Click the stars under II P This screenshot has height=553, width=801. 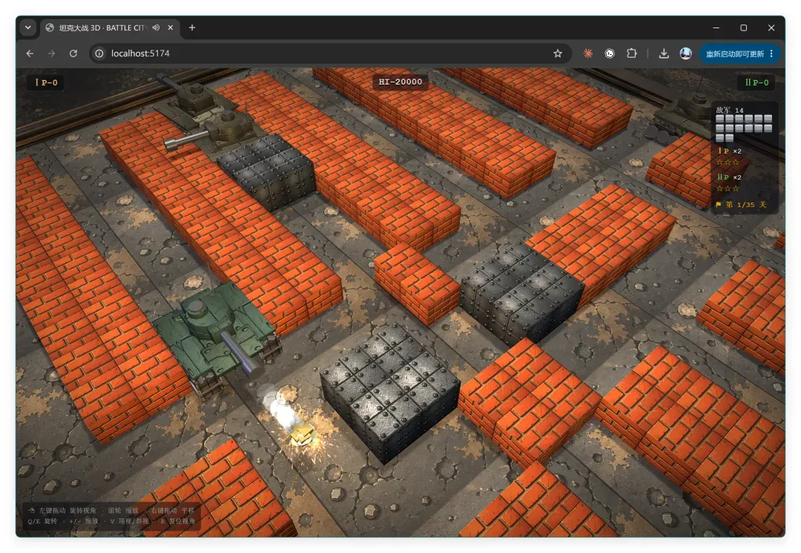(x=728, y=189)
